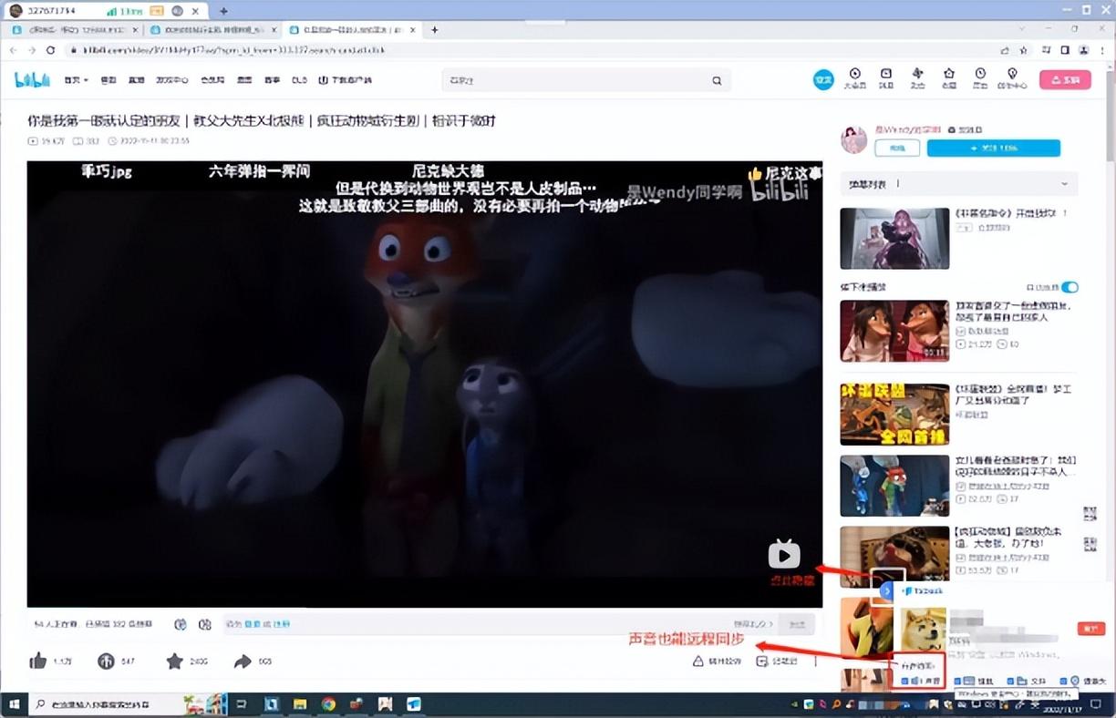1116x718 pixels.
Task: Click the like thumbs-up icon below video
Action: 37,662
